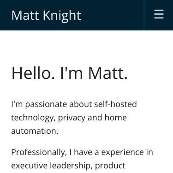Image resolution: width=173 pixels, height=173 pixels.
Task: Click the word 'self-hosted' in the intro
Action: (115, 104)
